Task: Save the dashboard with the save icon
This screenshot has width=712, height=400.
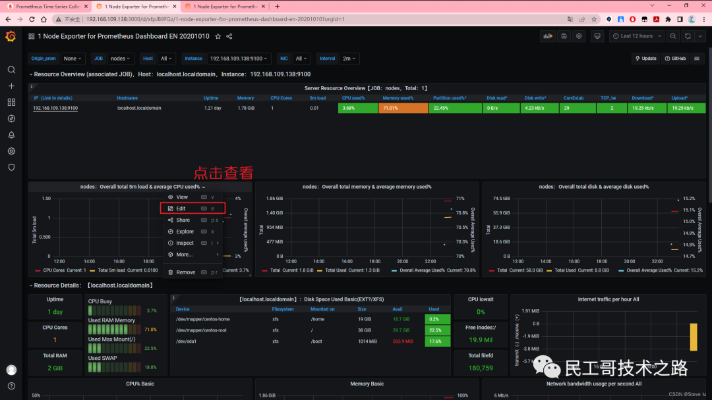Action: 564,36
